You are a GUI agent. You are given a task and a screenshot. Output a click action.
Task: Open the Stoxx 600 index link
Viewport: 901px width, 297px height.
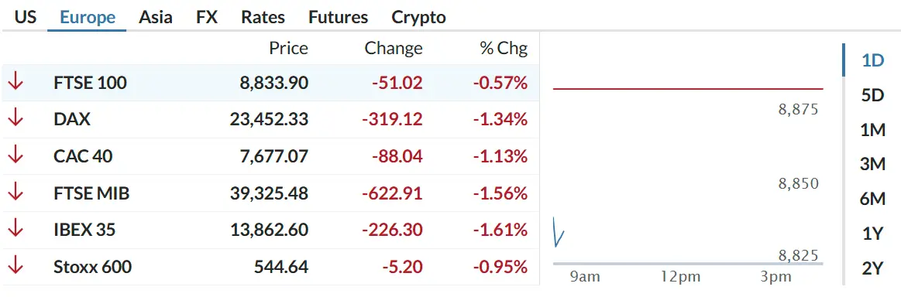pos(92,267)
